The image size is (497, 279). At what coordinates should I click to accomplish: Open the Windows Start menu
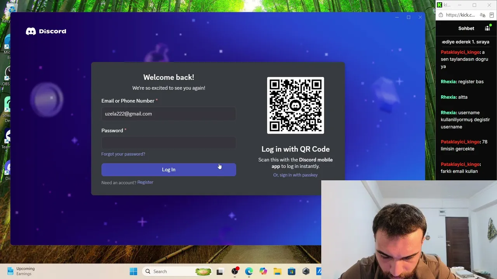[x=133, y=271]
